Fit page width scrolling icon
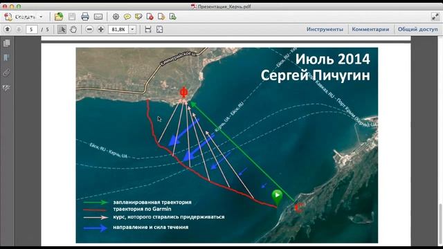Screen dimensions: 443x249 point(148,29)
